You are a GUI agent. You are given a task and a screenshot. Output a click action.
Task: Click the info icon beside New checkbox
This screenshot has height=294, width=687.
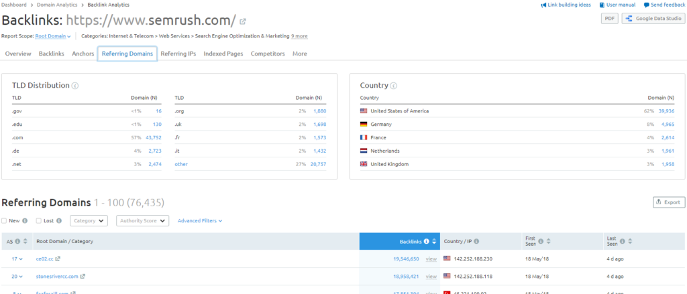pos(25,221)
